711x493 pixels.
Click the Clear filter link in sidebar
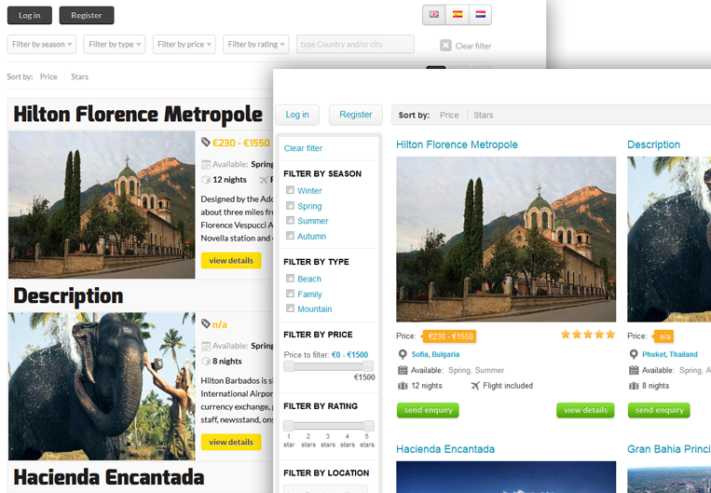[303, 148]
